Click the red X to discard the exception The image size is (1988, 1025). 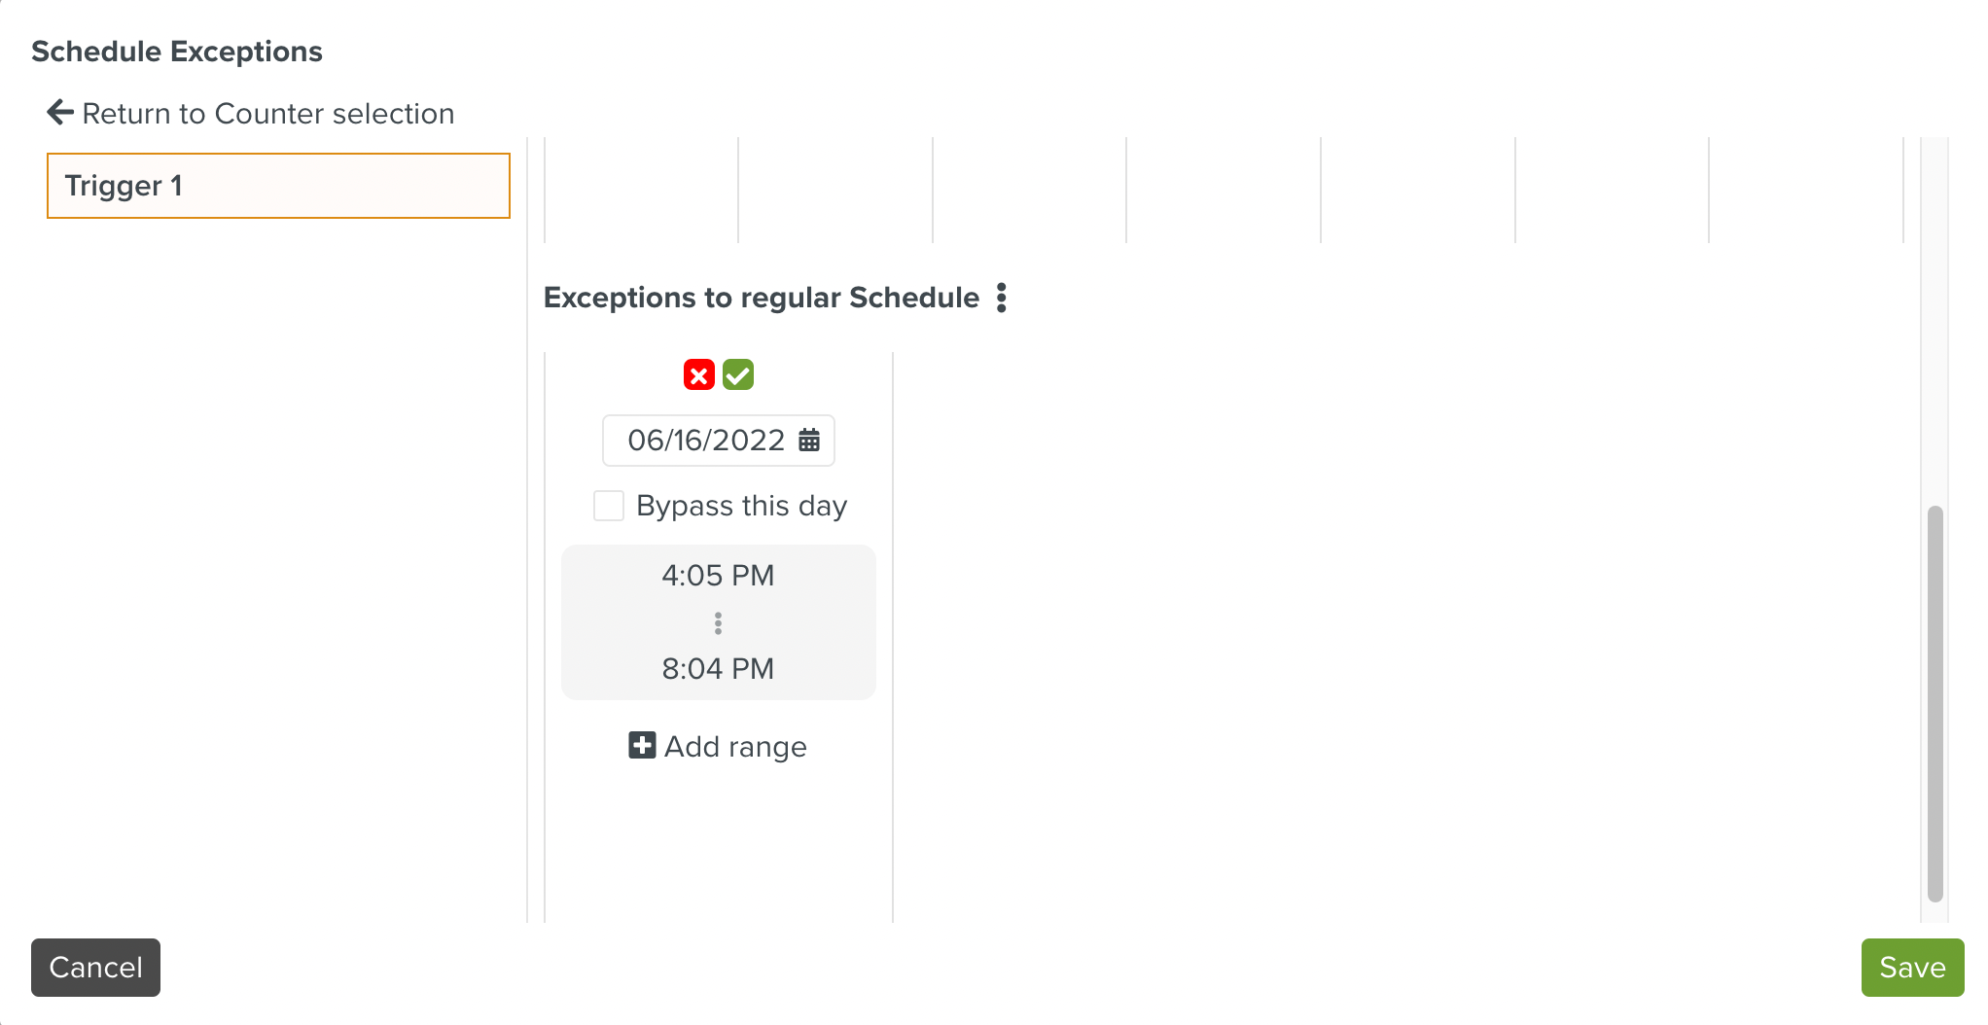pyautogui.click(x=698, y=374)
